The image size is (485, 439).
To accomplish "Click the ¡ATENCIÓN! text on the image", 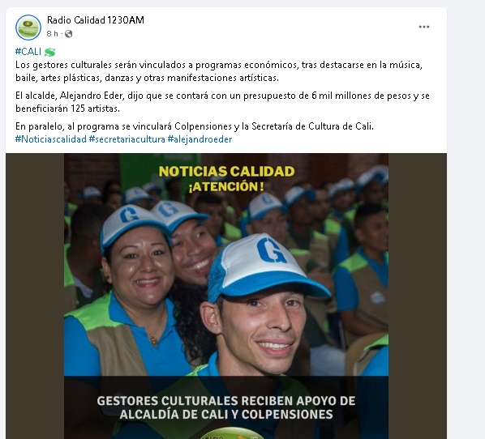I will (x=226, y=186).
